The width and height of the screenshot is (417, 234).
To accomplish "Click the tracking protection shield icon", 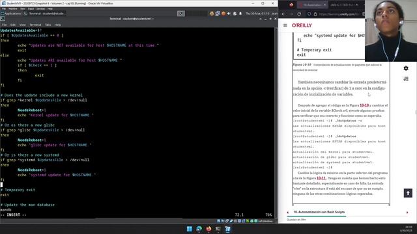I will [309, 14].
